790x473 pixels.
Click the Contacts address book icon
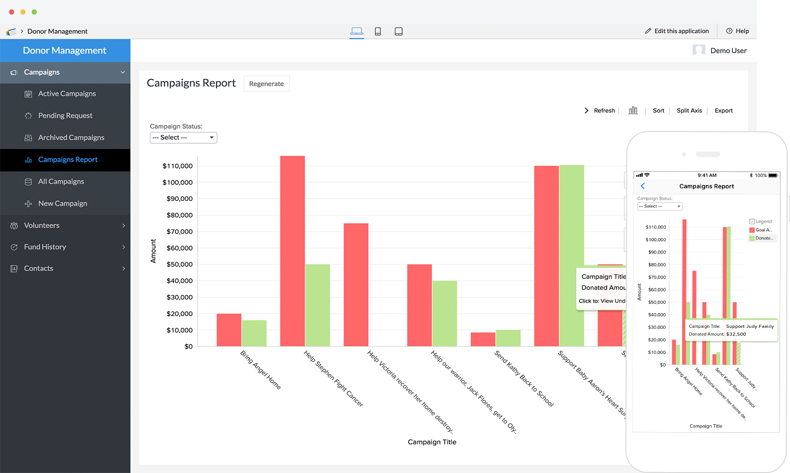click(14, 269)
